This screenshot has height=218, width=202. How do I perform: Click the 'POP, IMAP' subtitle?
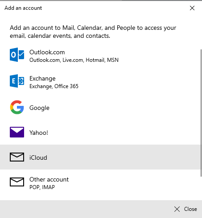pyautogui.click(x=42, y=187)
